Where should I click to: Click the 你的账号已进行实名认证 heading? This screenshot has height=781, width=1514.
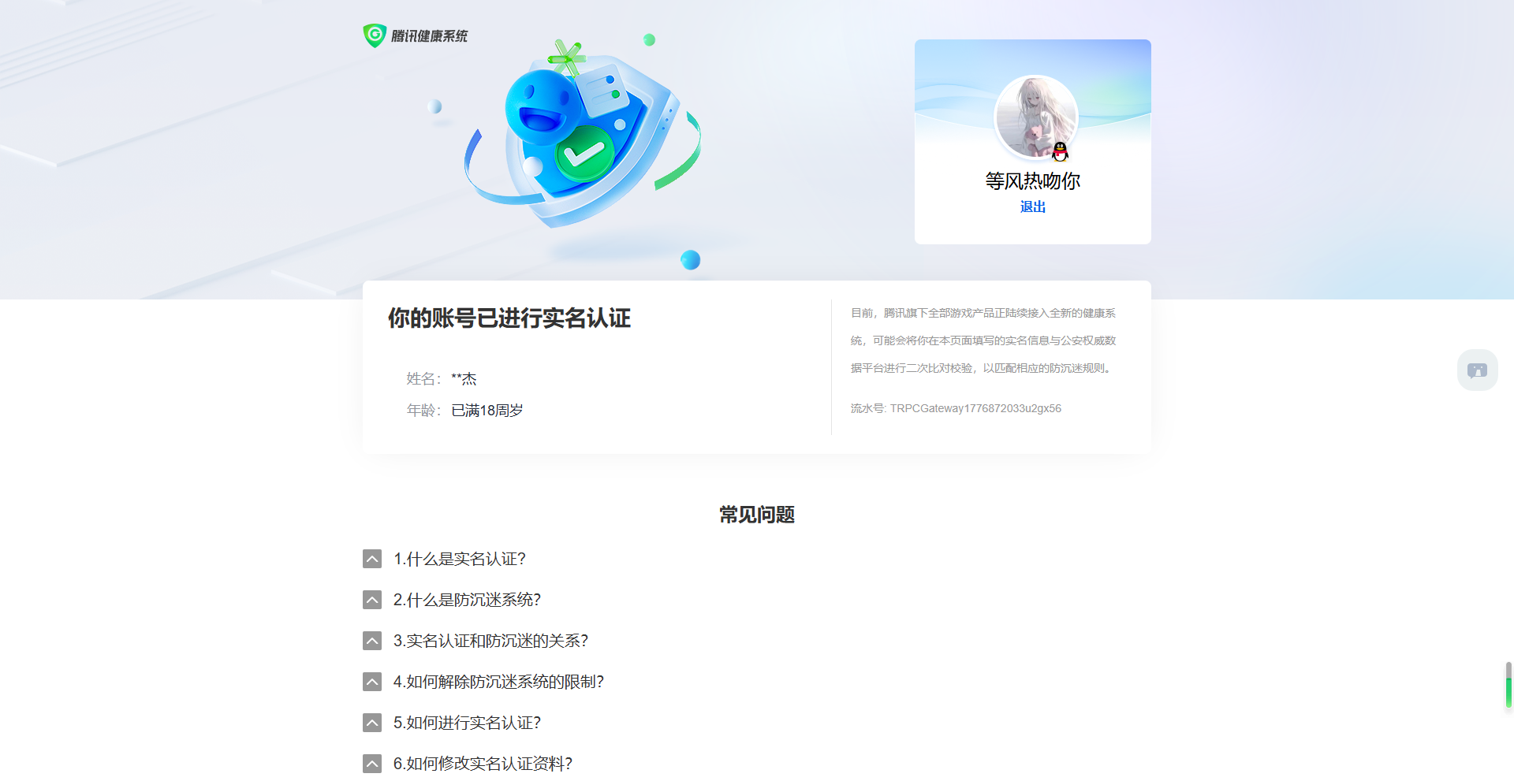[x=509, y=318]
